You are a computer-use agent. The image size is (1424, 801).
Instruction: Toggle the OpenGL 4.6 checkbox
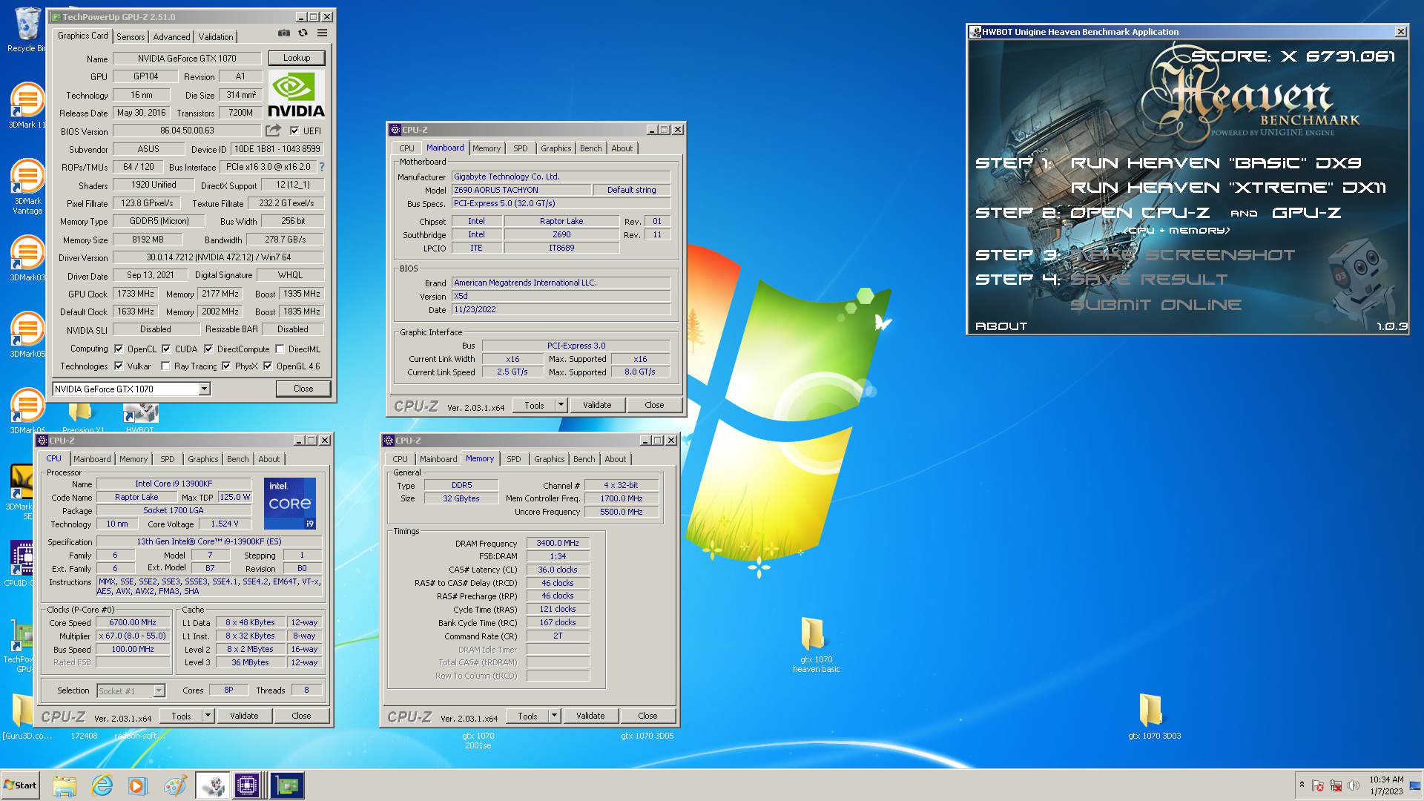(268, 366)
